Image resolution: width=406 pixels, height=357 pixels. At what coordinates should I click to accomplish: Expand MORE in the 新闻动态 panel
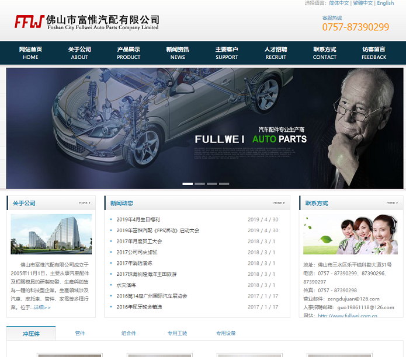click(279, 203)
